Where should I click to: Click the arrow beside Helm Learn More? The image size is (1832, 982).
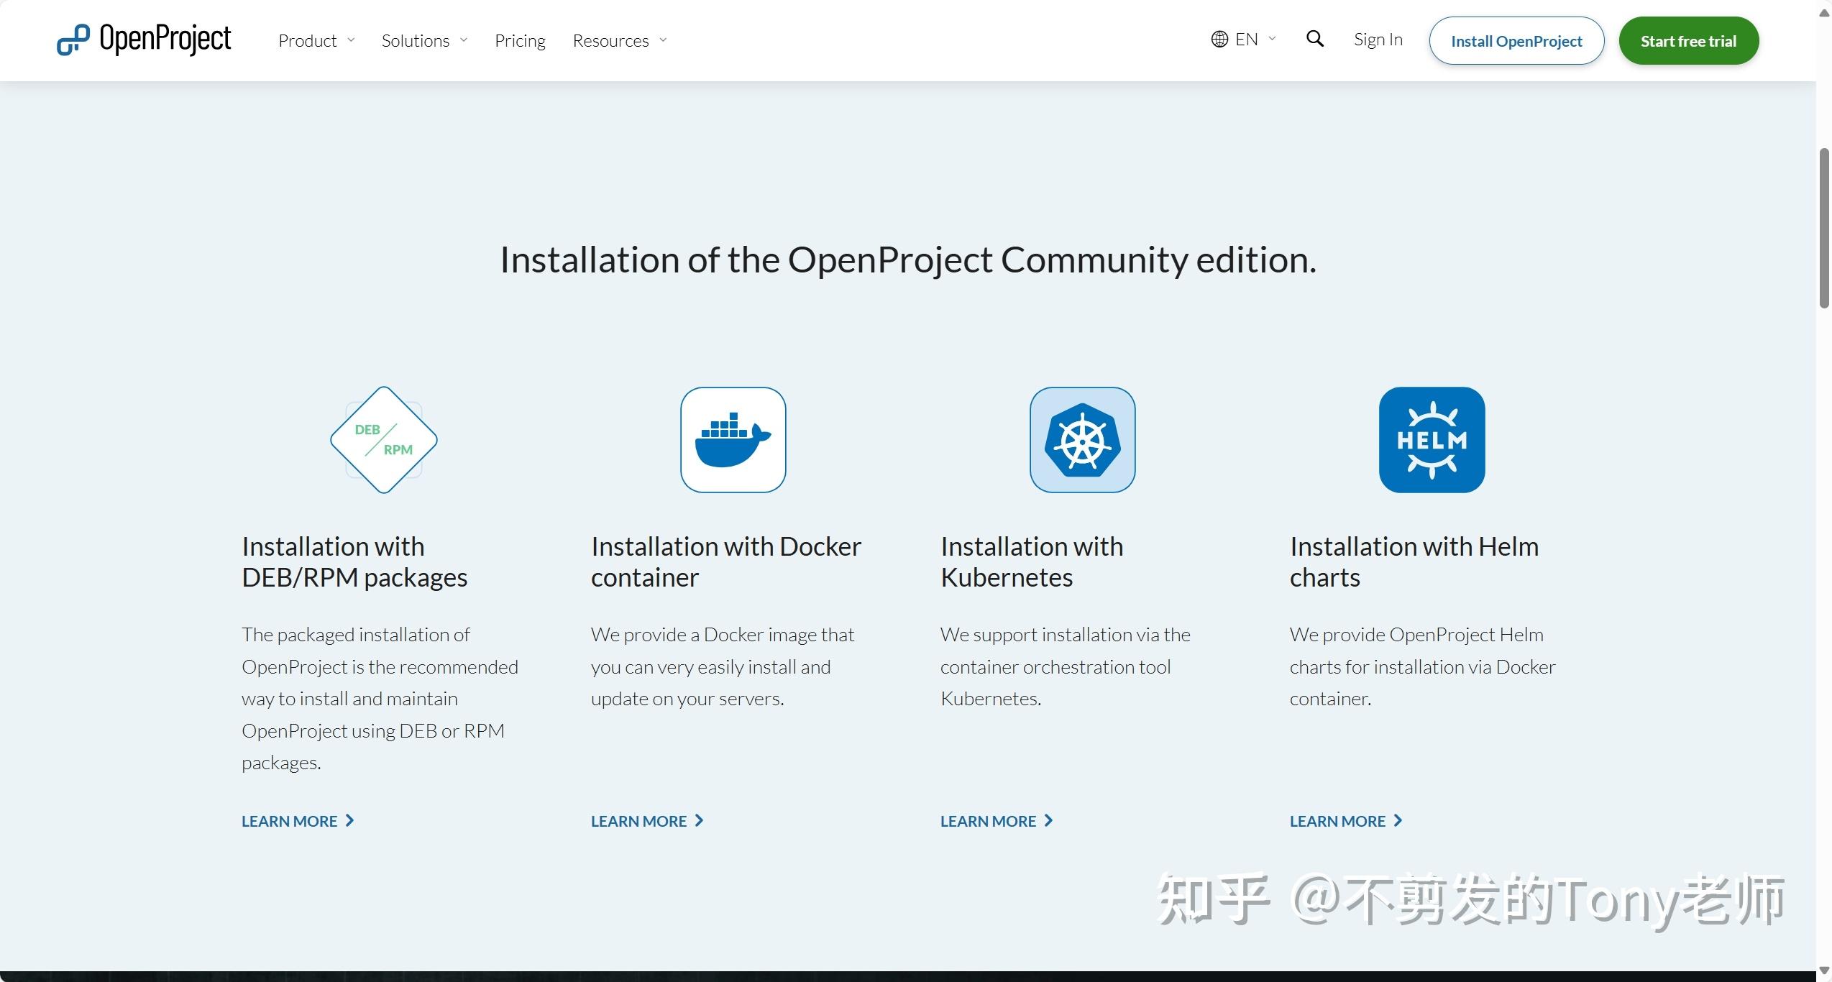1398,820
